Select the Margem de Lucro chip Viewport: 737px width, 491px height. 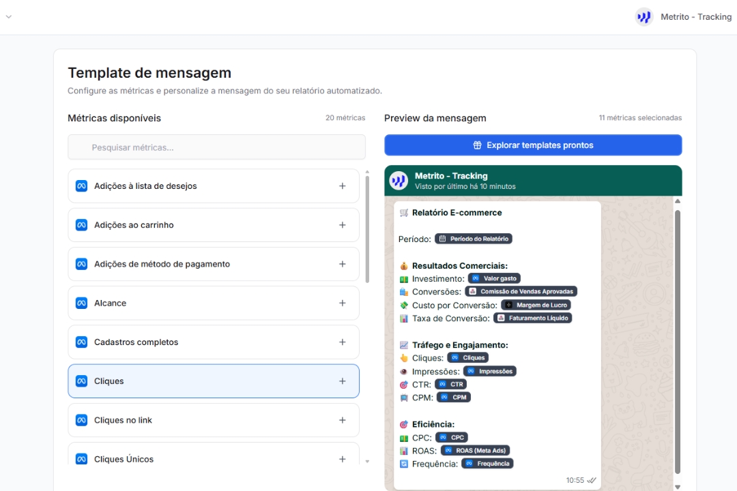click(536, 305)
